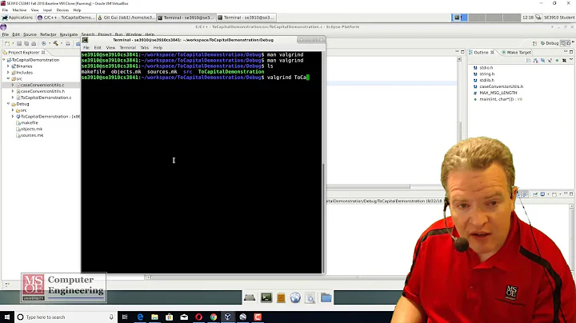This screenshot has height=323, width=576.
Task: Select the Git Gui taskbar window button
Action: [128, 17]
